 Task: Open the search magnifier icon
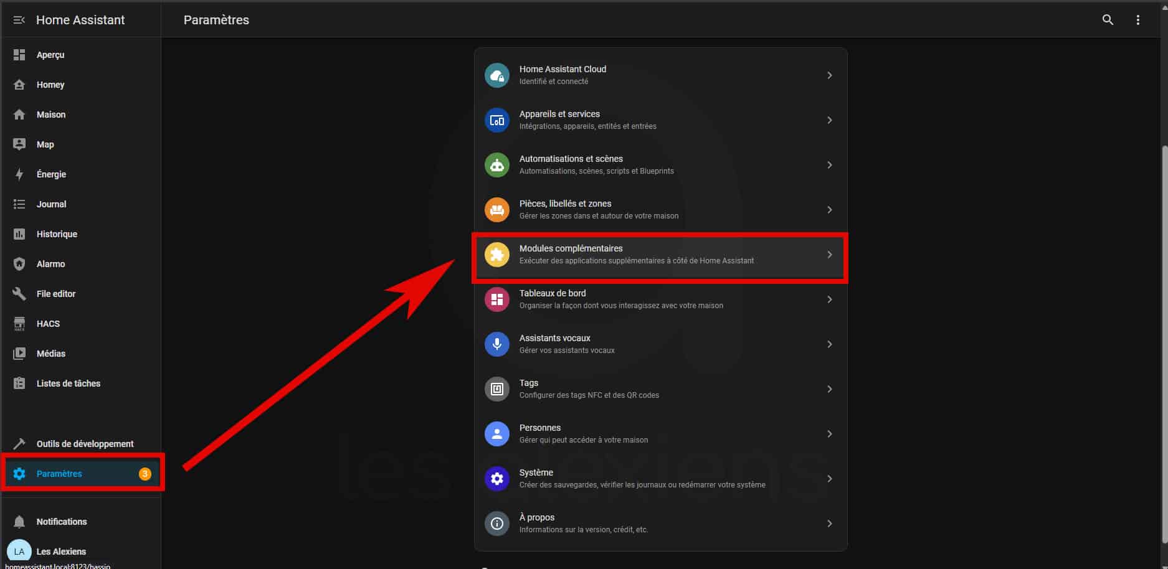coord(1108,20)
